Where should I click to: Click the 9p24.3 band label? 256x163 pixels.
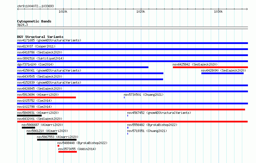(x=22, y=25)
